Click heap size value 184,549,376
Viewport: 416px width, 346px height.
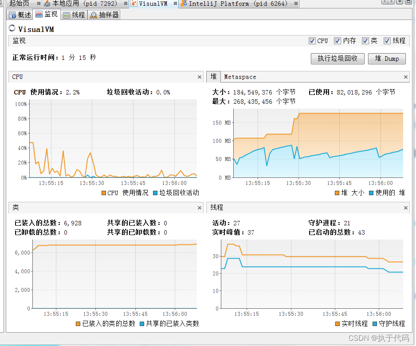click(x=253, y=92)
